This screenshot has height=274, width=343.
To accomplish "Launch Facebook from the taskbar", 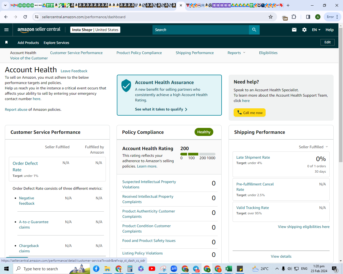I will 96,269.
